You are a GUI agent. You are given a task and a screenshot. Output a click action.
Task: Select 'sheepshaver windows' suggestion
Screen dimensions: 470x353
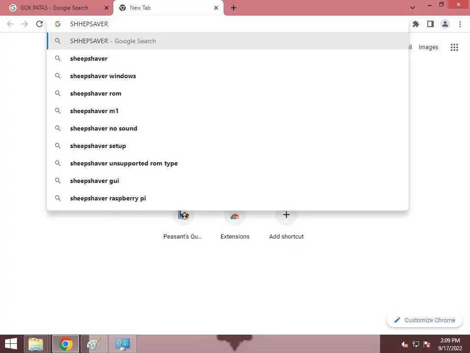[228, 76]
